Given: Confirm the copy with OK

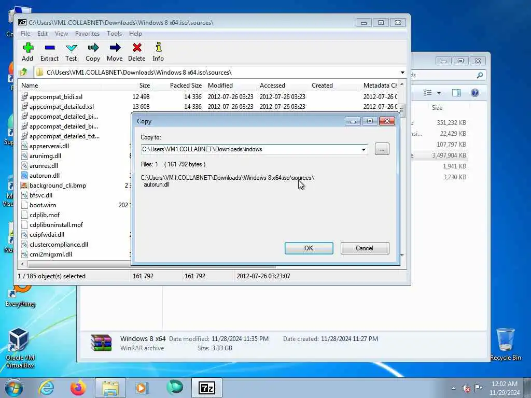Looking at the screenshot, I should 309,248.
